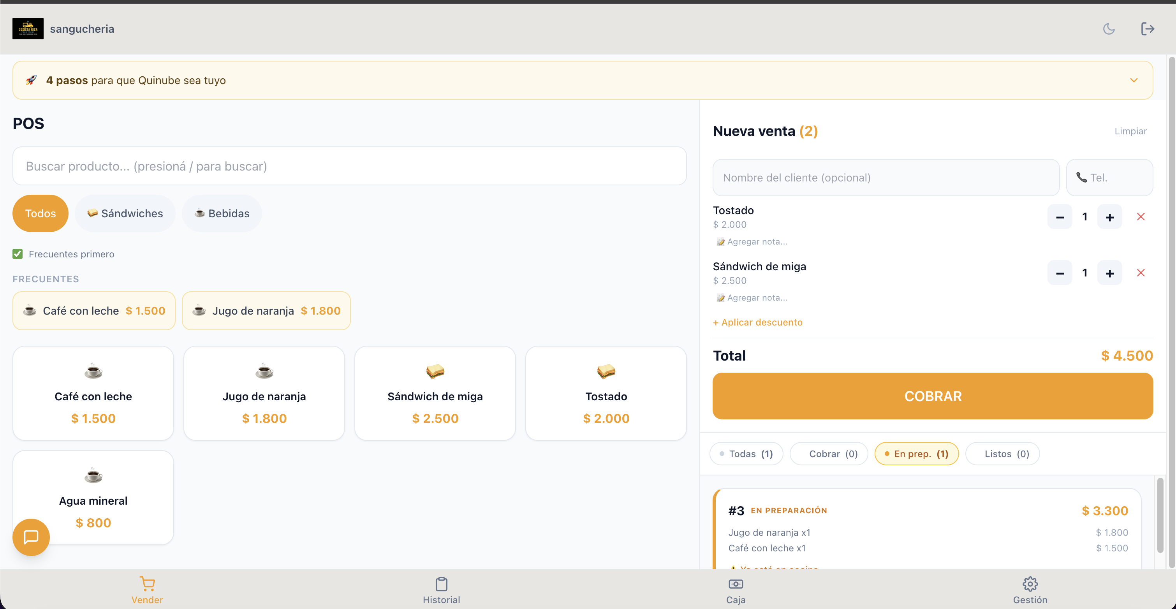Decrease Sándwich de miga quantity
Screen dimensions: 1176x609
tap(1060, 273)
